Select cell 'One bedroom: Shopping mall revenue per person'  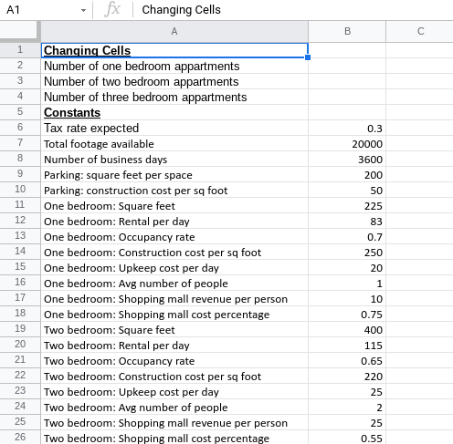click(174, 298)
